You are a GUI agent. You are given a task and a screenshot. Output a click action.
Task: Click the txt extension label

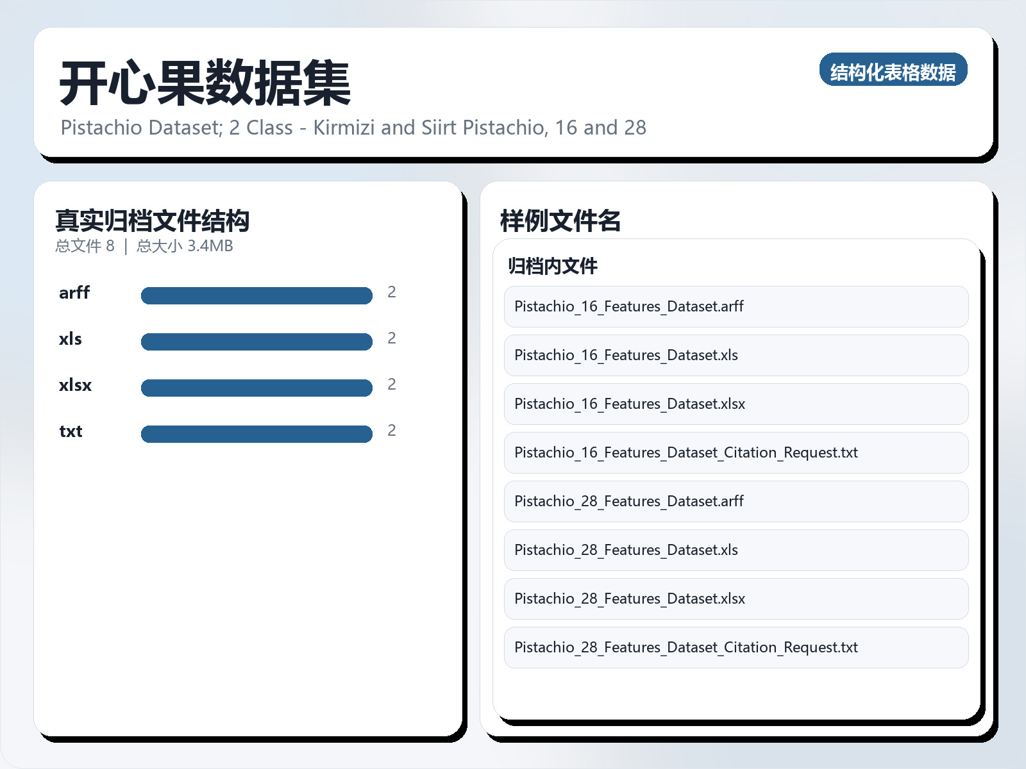point(71,431)
